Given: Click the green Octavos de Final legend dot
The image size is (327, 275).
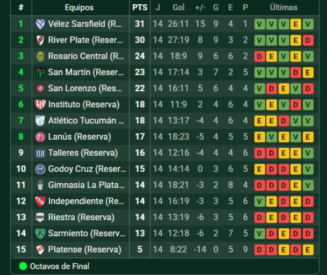Looking at the screenshot, I should tap(23, 266).
